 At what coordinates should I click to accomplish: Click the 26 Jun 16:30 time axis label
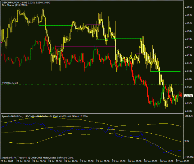(167, 161)
